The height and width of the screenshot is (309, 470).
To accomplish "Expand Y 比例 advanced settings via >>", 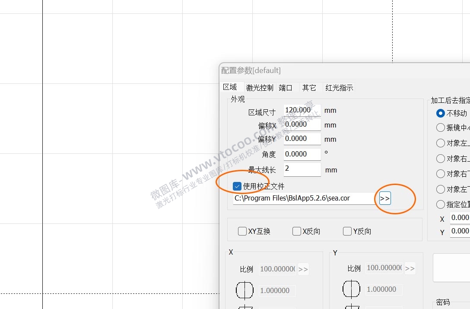I will [410, 268].
